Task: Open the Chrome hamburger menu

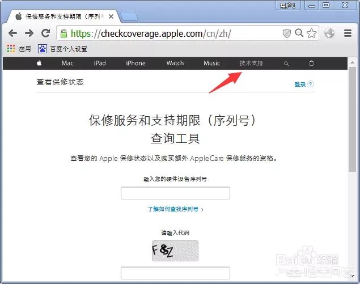Action: (348, 33)
